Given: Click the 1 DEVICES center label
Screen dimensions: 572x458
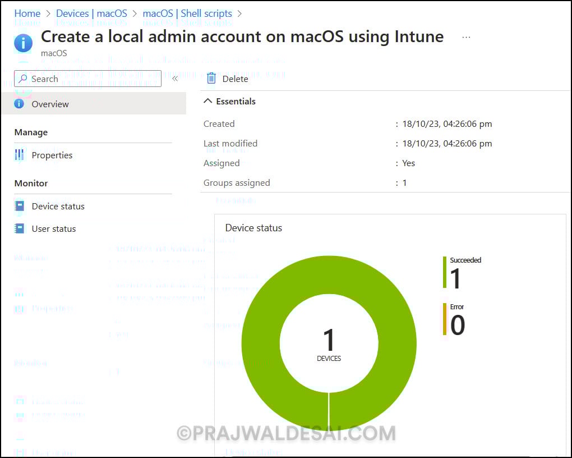Looking at the screenshot, I should [x=329, y=345].
